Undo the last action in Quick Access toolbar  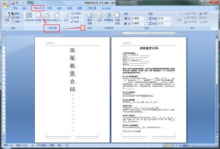17,3
